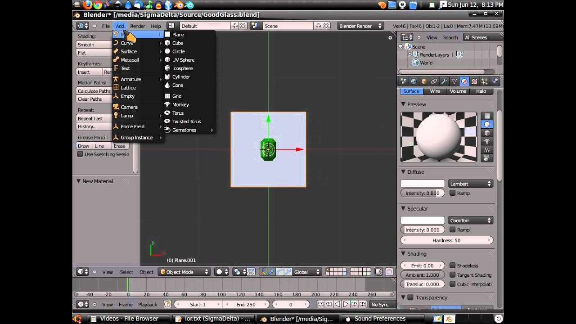The width and height of the screenshot is (576, 324).
Task: Toggle manipulate object centers button
Action: (x=251, y=272)
